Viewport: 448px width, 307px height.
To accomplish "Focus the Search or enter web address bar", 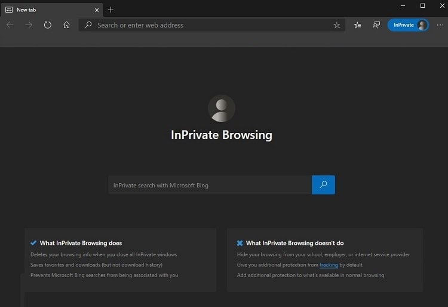I will pos(211,25).
